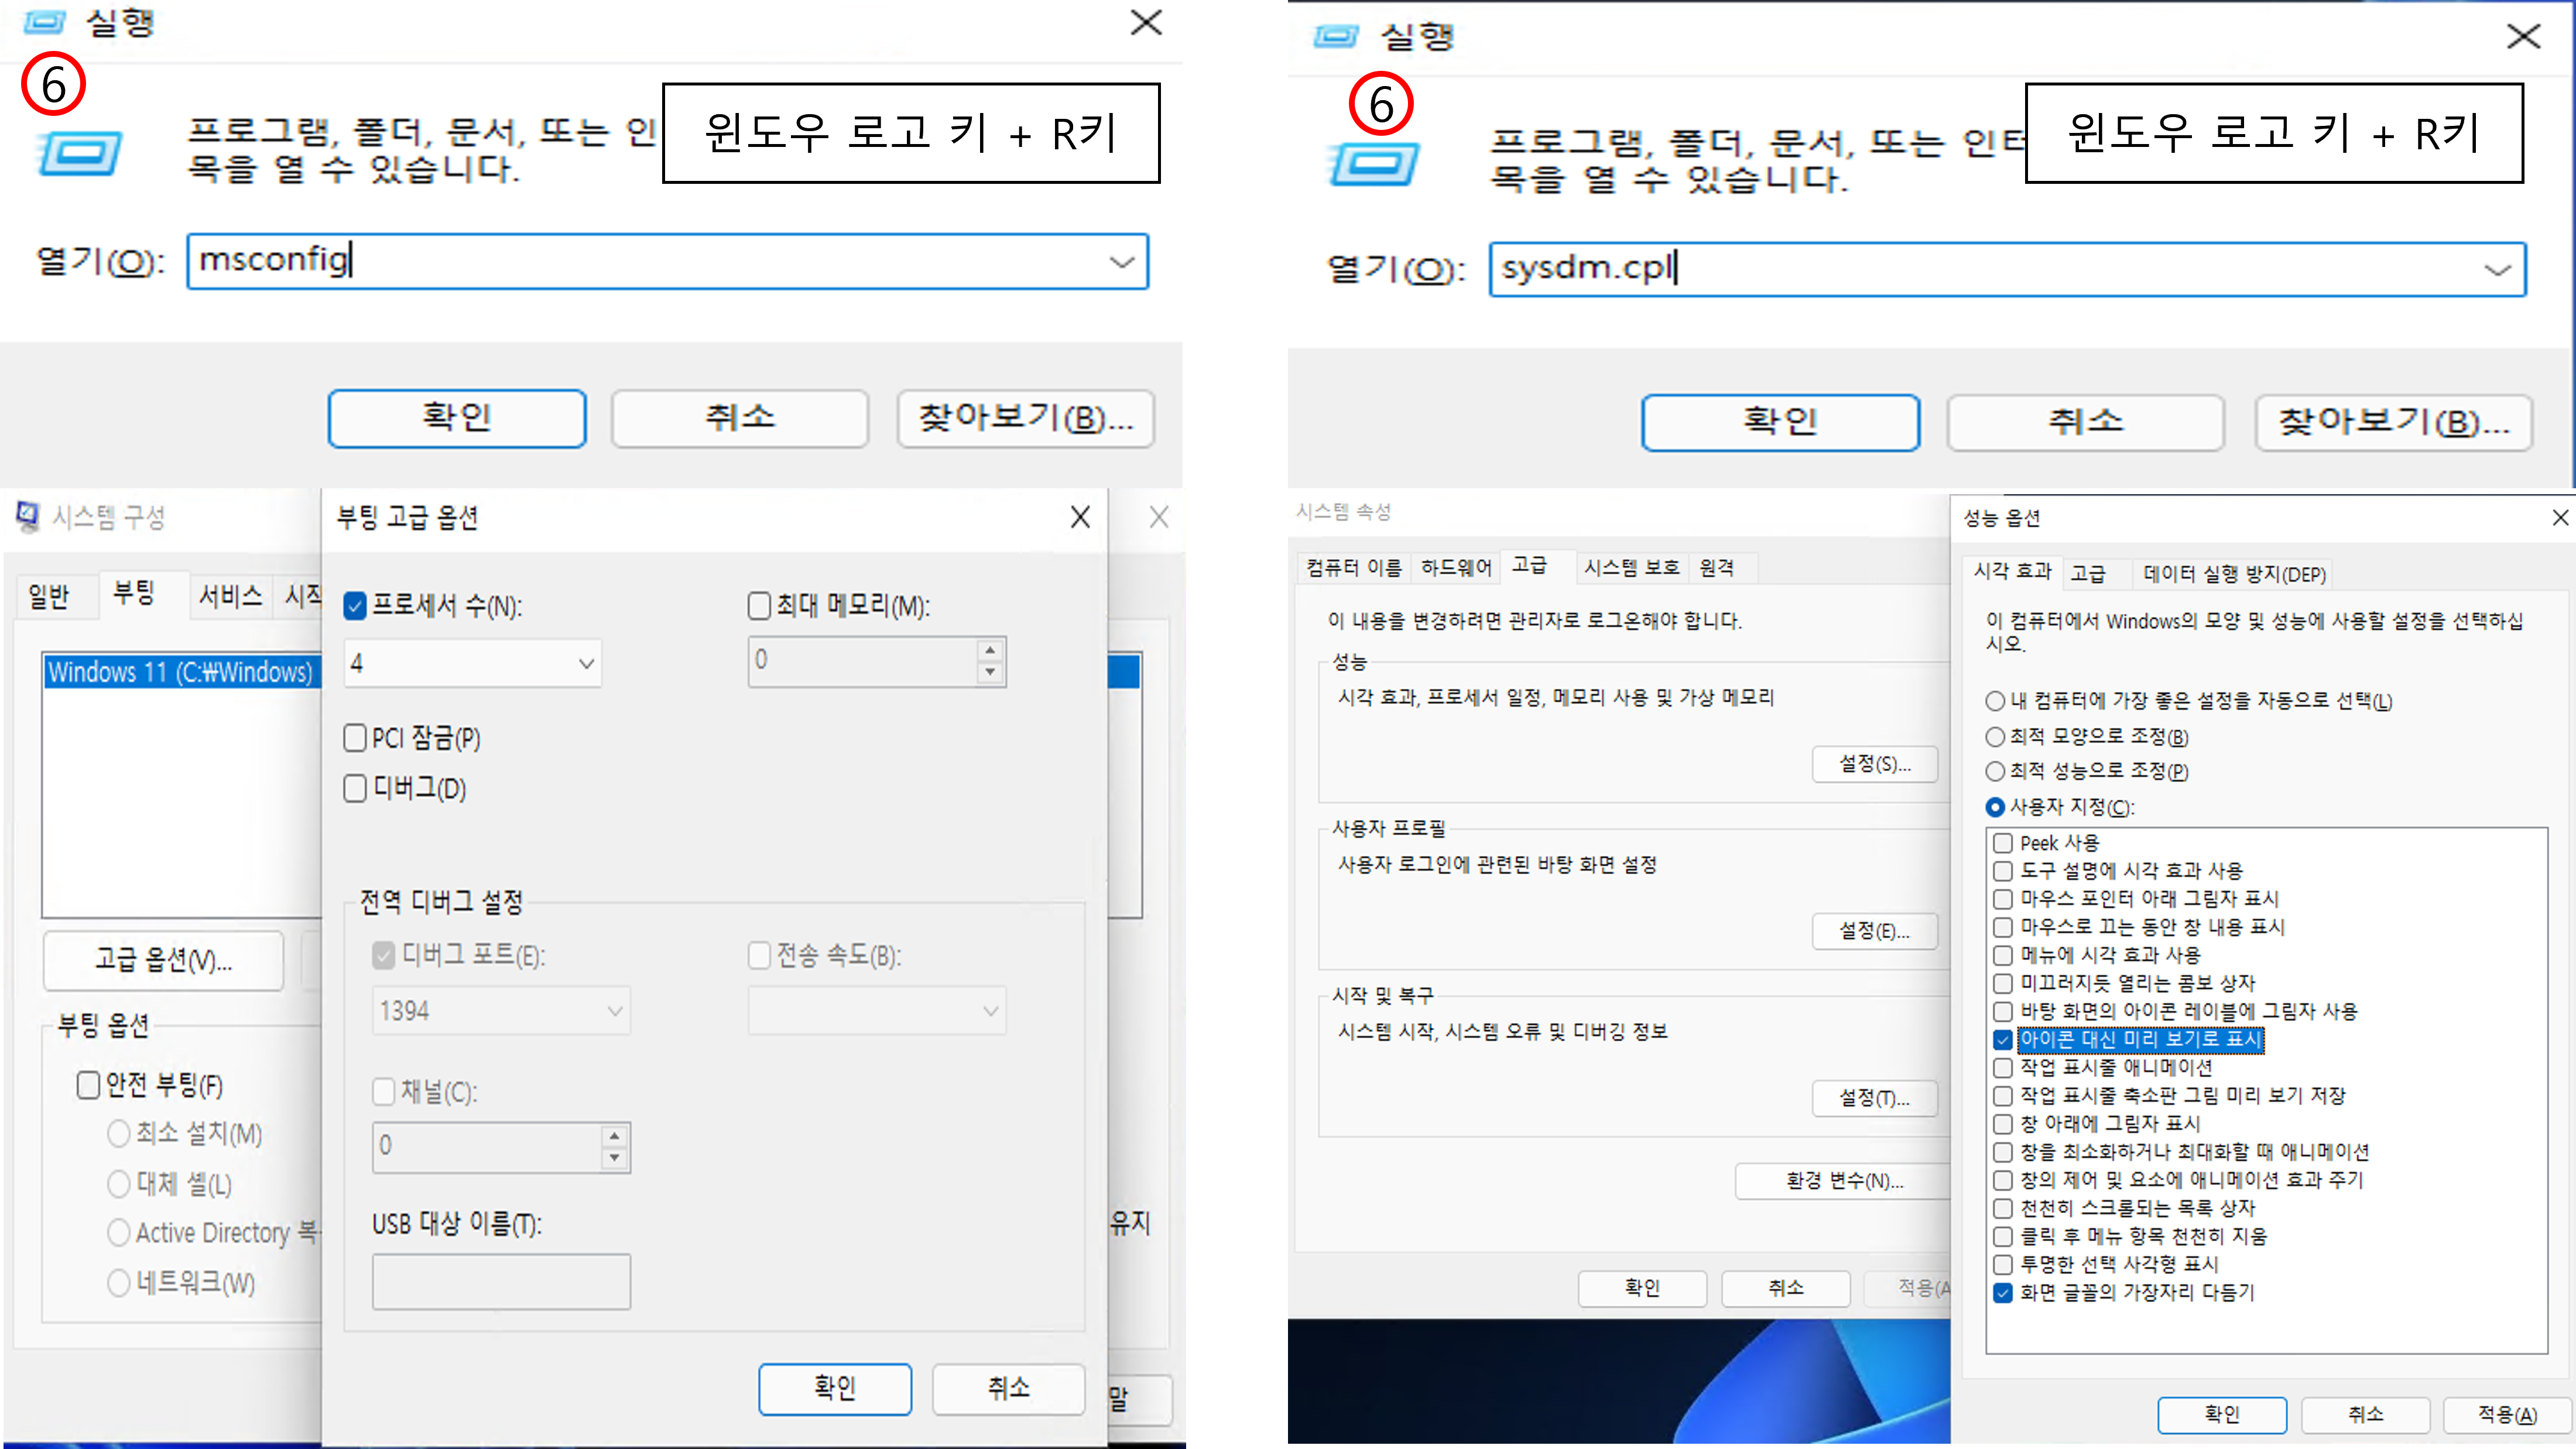2576x1449 pixels.
Task: Increase the 최대 메모리 spinner value
Action: point(990,650)
